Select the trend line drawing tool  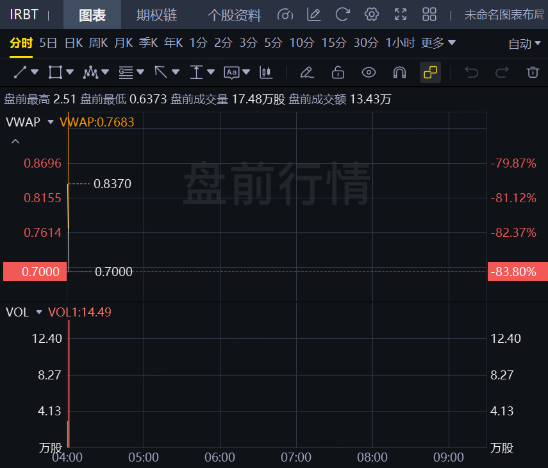pos(20,73)
